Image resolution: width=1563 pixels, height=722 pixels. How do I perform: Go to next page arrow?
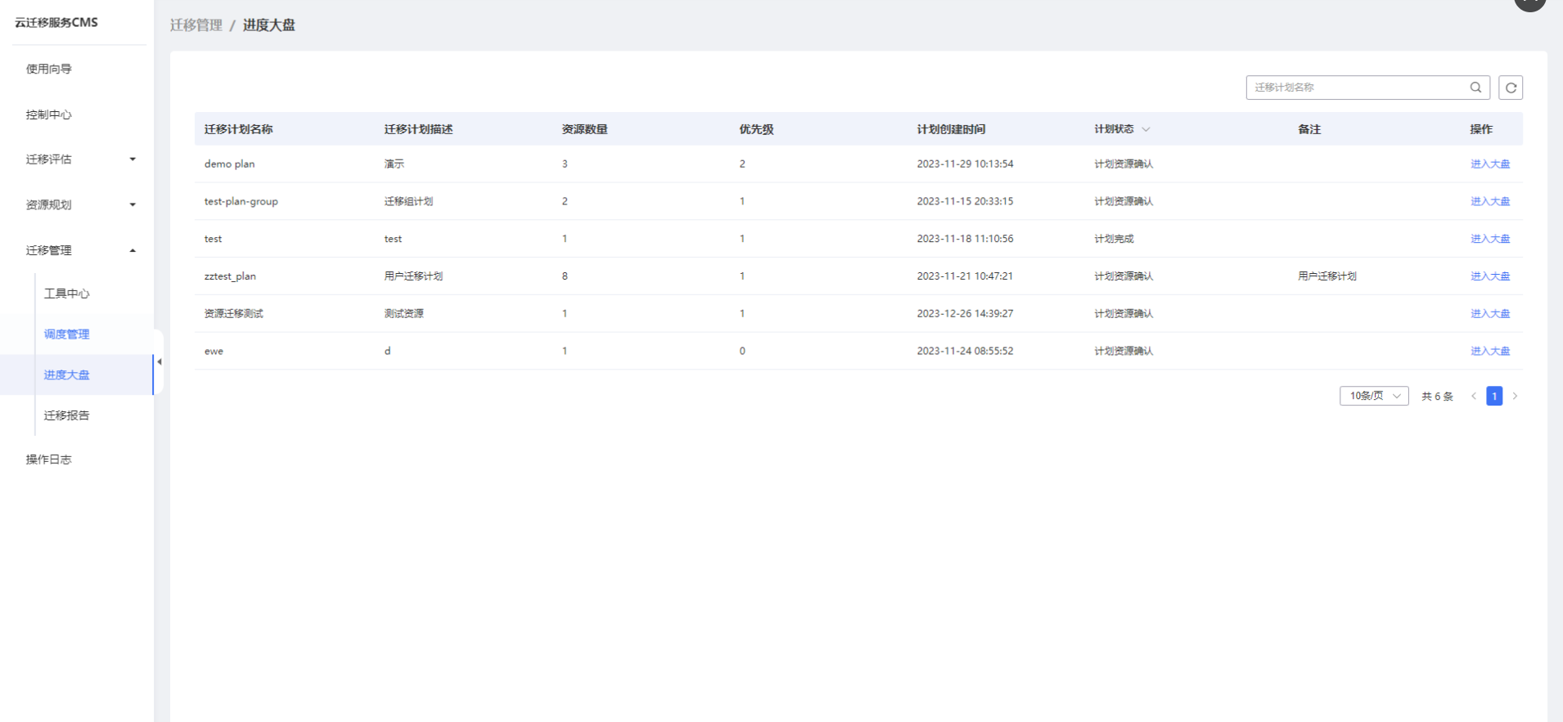click(x=1515, y=396)
